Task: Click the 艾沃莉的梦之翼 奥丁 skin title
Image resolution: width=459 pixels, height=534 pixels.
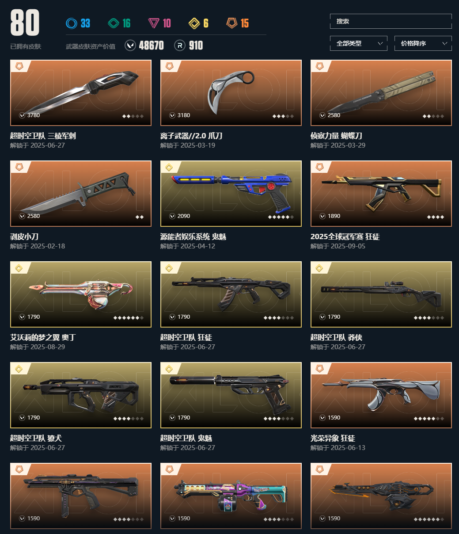Action: pyautogui.click(x=43, y=337)
